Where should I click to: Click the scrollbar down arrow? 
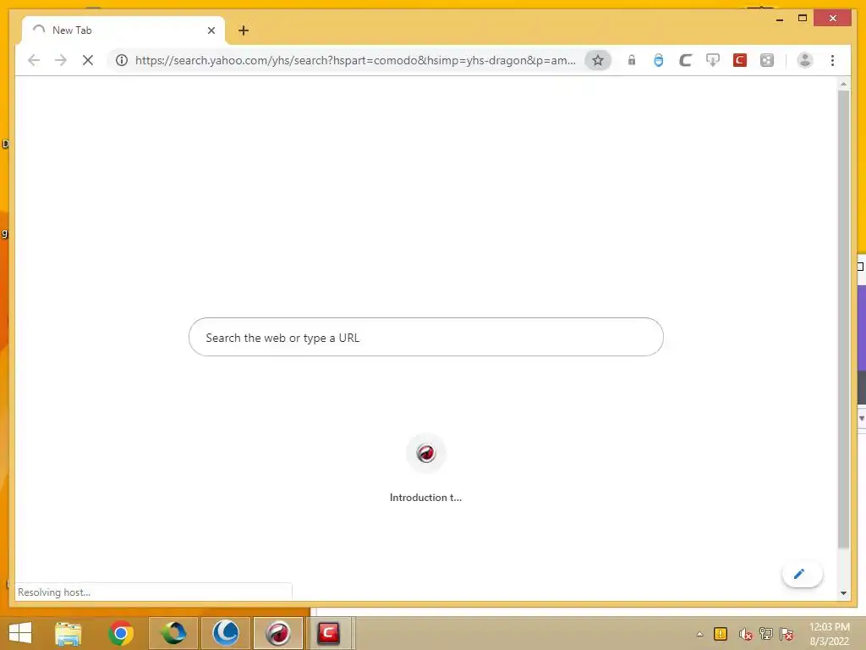pos(843,593)
